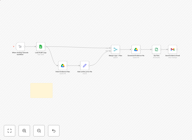
Task: Click the Load Audit Logs output connector
Action: coord(45,47)
